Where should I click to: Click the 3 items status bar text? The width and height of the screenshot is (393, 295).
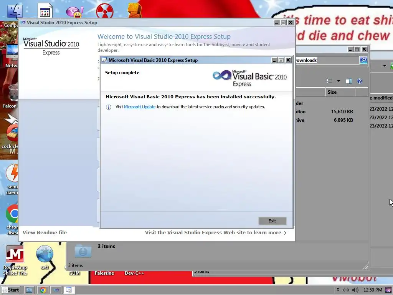point(76,265)
